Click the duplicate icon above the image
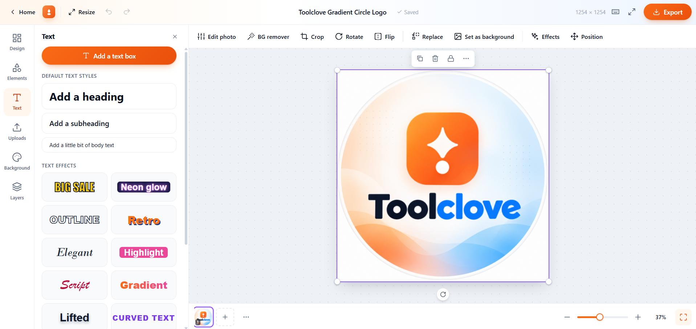The image size is (696, 329). coord(420,58)
